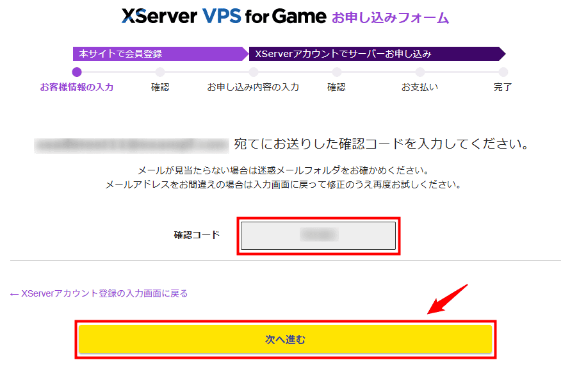Click the XServer VPS for Game logo
Viewport: 570px width, 369px height.
pyautogui.click(x=224, y=17)
